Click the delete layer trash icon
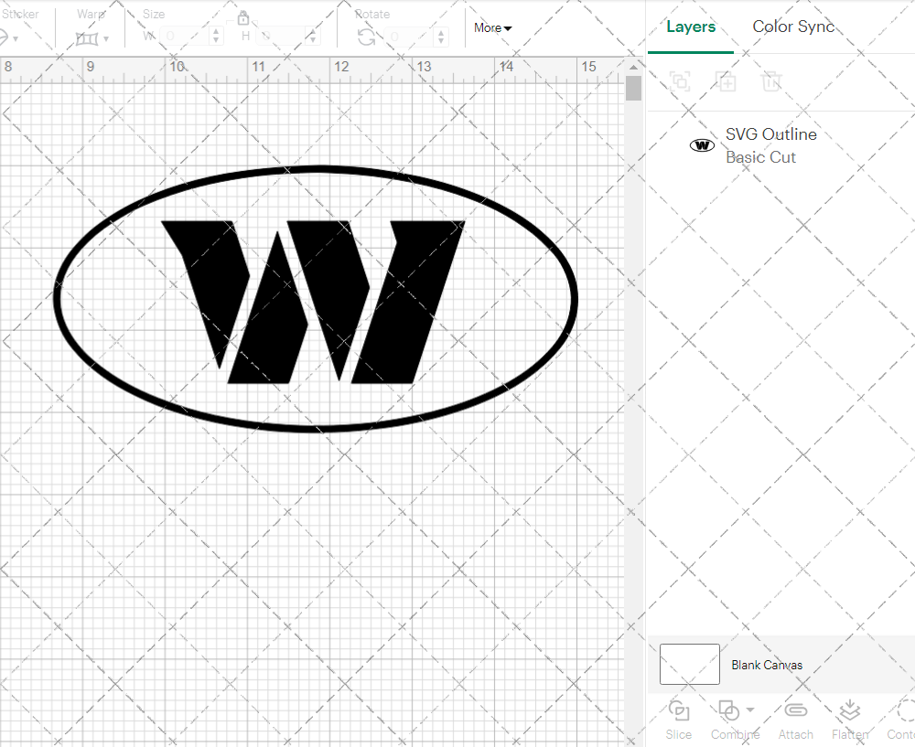Viewport: 915px width, 747px height. click(x=771, y=81)
